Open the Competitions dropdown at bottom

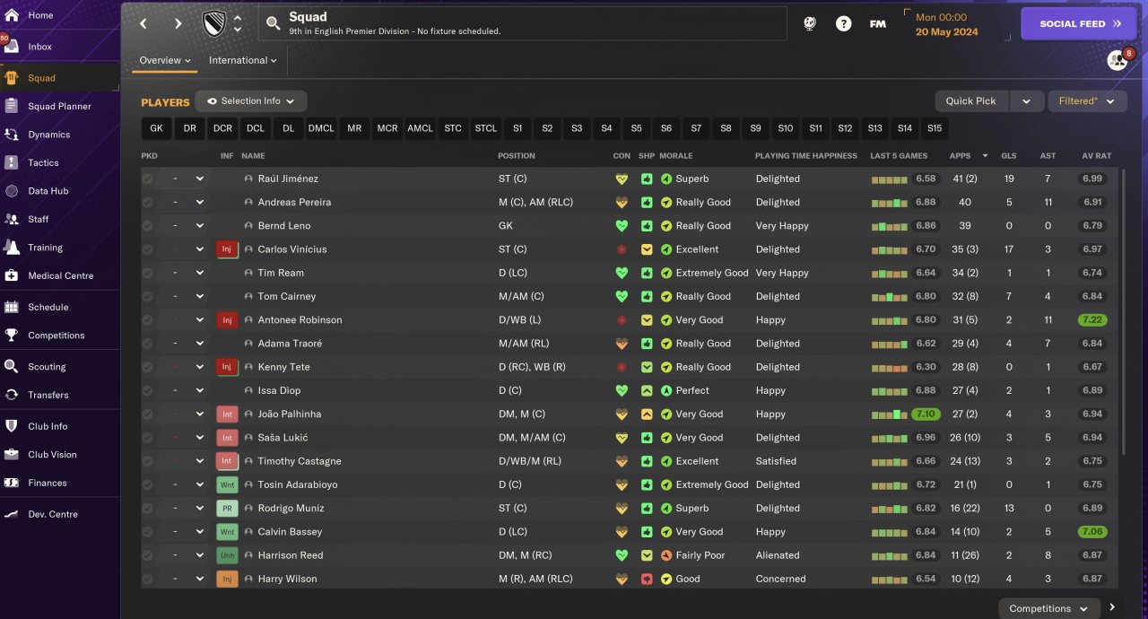tap(1048, 608)
